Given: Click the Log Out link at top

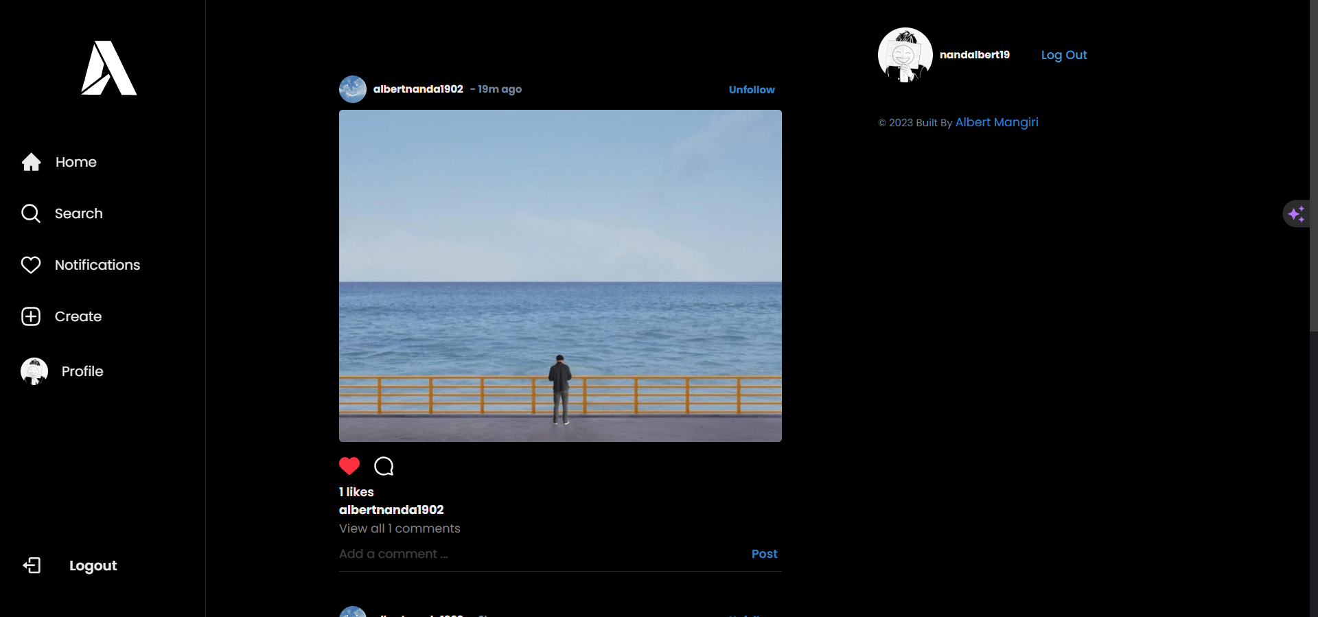Looking at the screenshot, I should pyautogui.click(x=1063, y=55).
